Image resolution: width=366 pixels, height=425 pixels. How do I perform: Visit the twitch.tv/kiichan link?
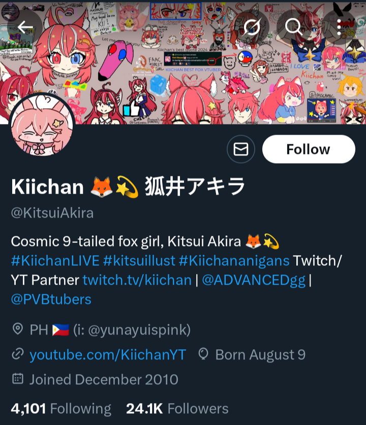point(137,280)
